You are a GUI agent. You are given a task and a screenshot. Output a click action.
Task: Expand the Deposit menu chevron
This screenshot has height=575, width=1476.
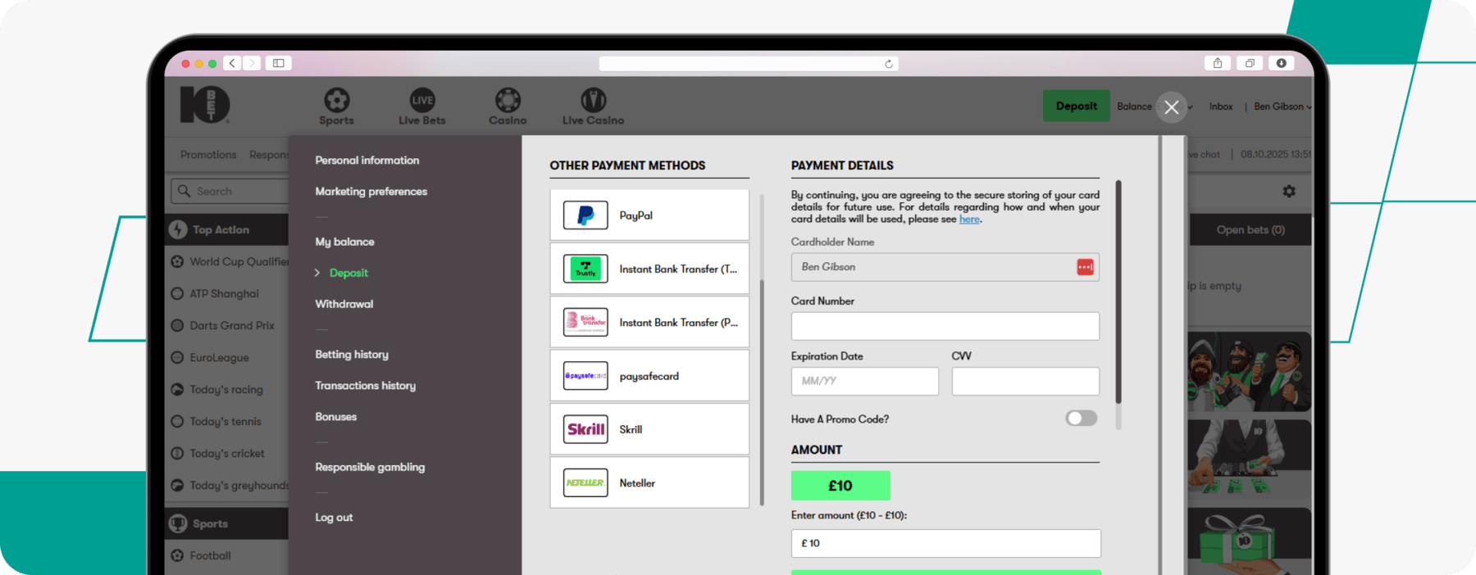click(x=317, y=273)
